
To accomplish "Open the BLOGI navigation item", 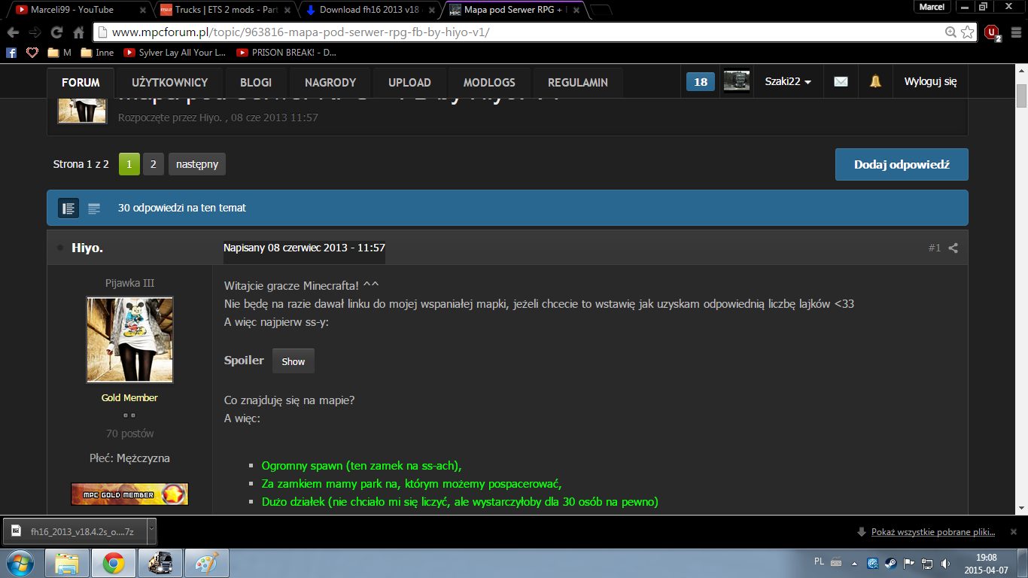I will (x=256, y=83).
